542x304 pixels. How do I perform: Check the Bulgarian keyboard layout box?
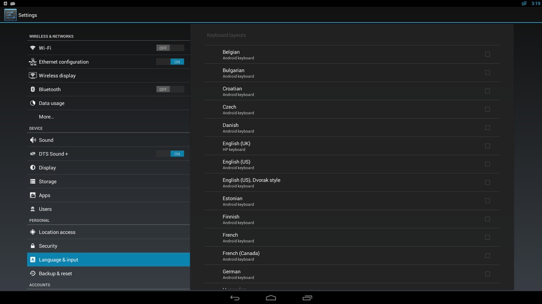pos(487,73)
